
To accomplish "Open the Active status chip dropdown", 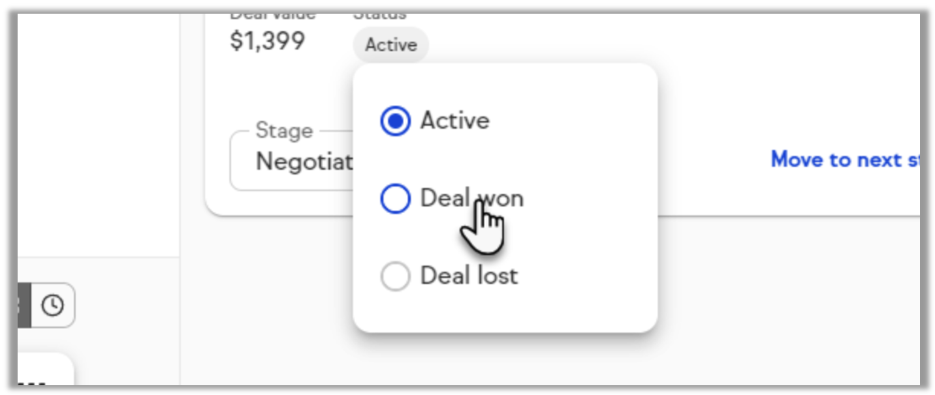I will coord(390,45).
